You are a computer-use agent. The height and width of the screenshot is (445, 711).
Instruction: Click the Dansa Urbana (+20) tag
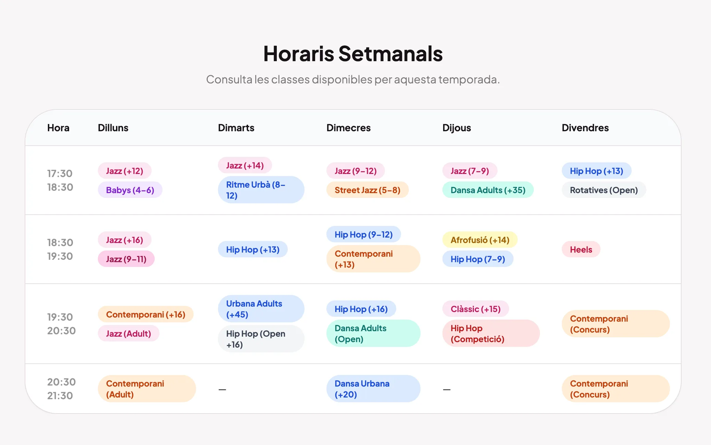tap(373, 389)
